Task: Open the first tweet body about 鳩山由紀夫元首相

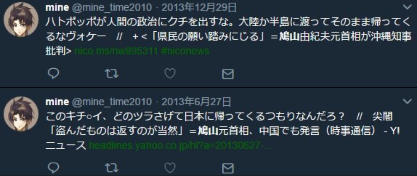Action: tap(228, 37)
